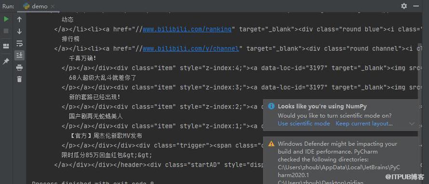Click the text 千真万确!

82,58
